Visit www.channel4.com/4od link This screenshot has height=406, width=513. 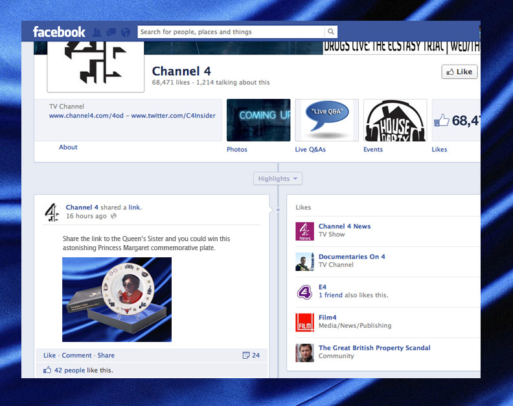pos(86,116)
